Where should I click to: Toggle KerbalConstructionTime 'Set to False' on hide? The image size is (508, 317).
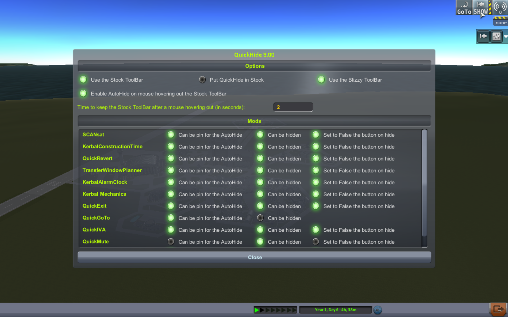click(316, 147)
